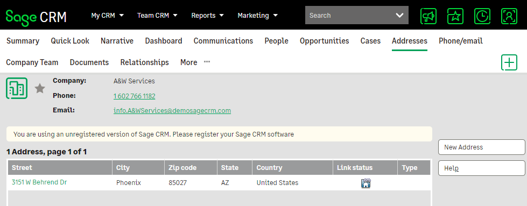Click the United States country cell
The image size is (527, 206).
tap(278, 183)
